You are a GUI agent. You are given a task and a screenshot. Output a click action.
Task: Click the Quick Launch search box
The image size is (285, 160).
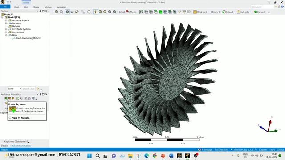(x=262, y=7)
